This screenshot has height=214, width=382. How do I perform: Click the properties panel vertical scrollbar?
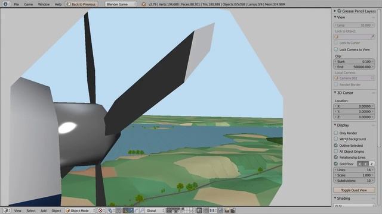(379, 78)
